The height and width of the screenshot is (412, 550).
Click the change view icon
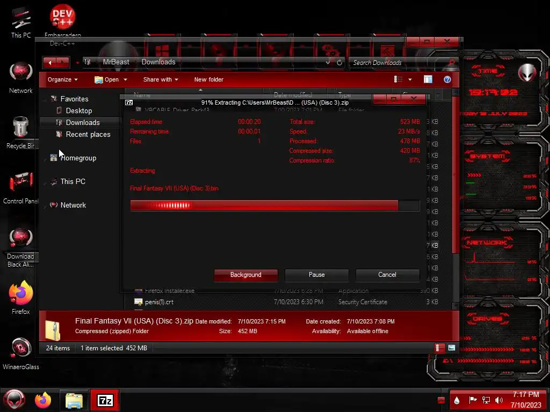(398, 79)
